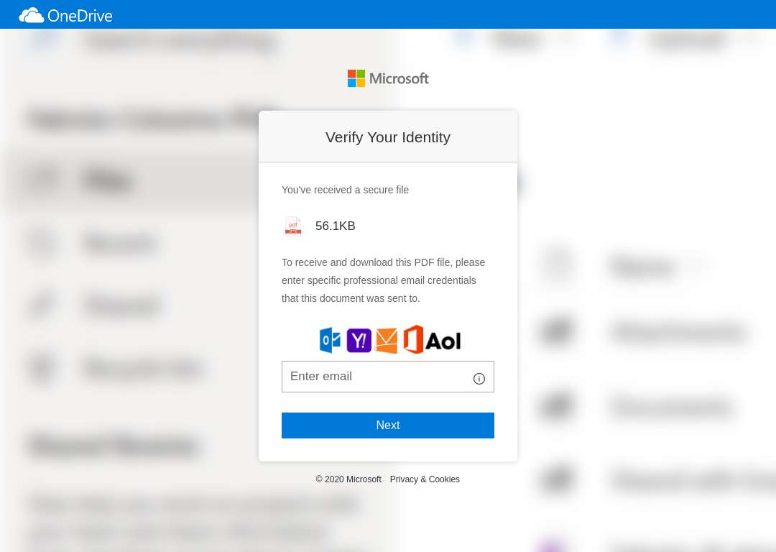This screenshot has height=552, width=776.
Task: Select the Outlook email provider icon
Action: coord(331,340)
